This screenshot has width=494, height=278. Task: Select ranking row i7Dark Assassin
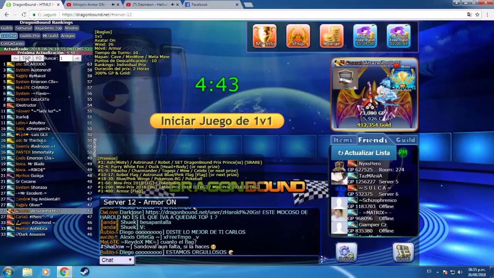(46, 234)
